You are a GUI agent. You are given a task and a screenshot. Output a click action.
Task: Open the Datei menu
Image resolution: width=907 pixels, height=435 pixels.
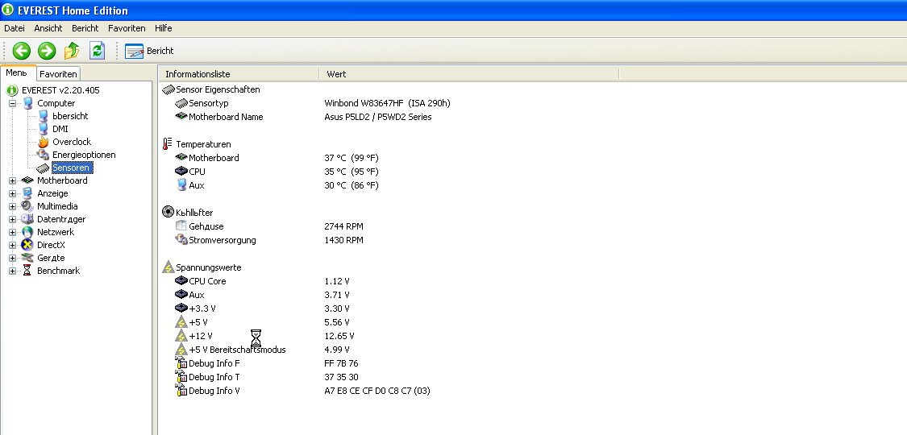pyautogui.click(x=15, y=28)
